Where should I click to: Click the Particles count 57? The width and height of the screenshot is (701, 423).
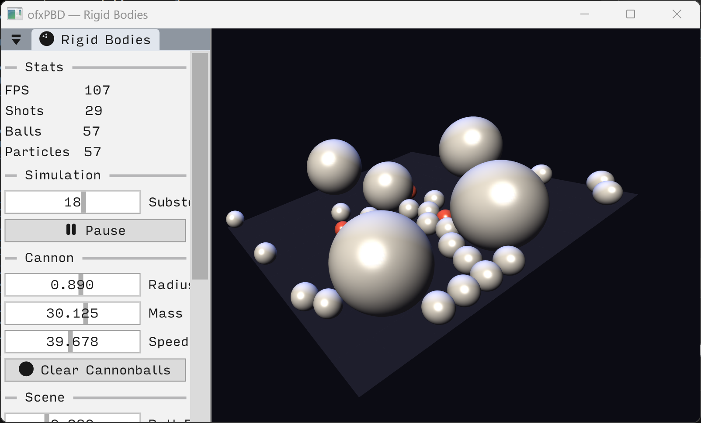92,152
